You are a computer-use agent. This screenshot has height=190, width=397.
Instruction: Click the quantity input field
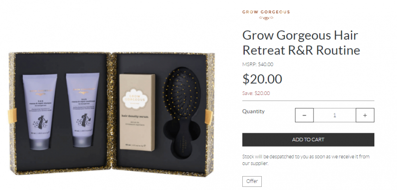[x=335, y=115]
